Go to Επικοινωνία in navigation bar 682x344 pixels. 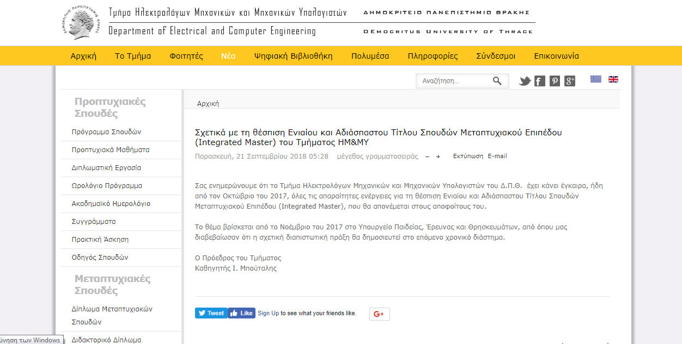coord(556,56)
